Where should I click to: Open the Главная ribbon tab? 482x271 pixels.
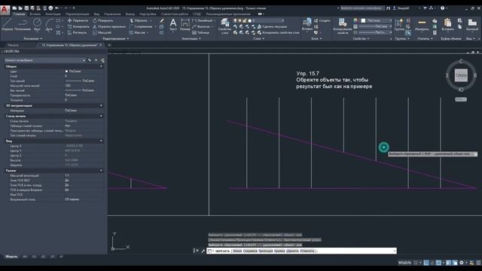click(20, 14)
